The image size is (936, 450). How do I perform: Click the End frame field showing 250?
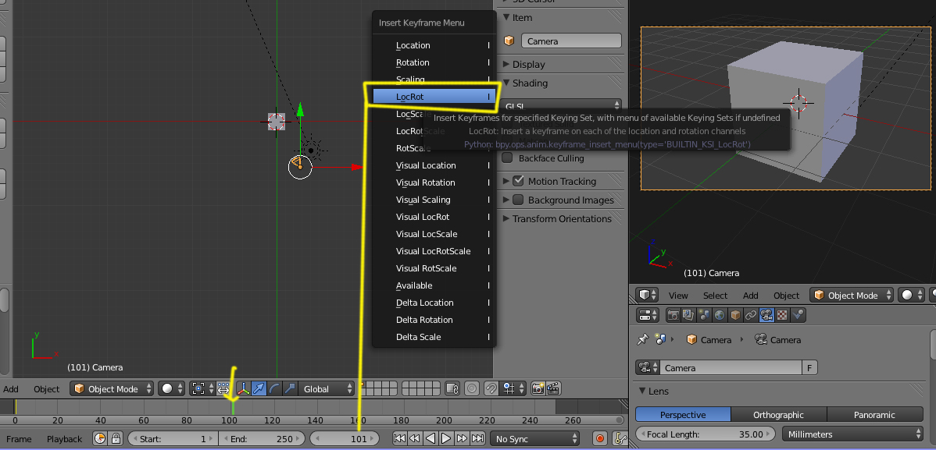262,439
